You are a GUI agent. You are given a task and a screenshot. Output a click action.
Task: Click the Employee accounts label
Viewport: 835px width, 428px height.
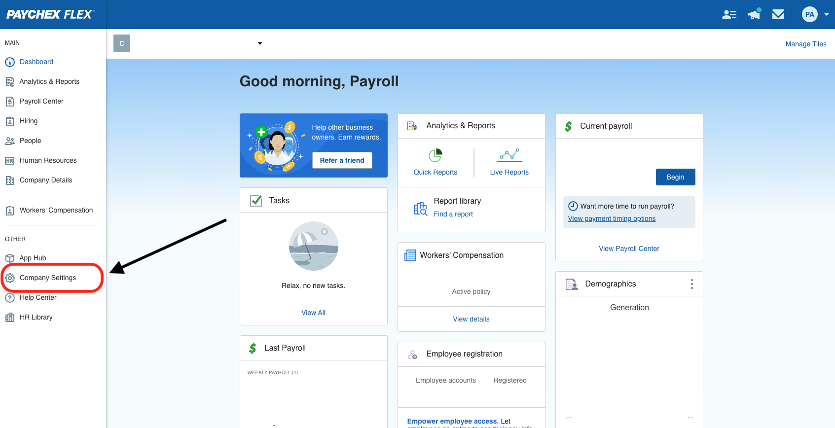446,380
